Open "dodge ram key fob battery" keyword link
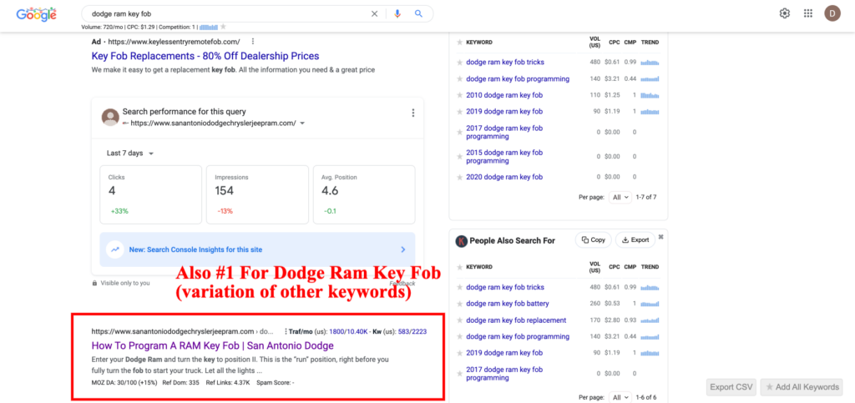Image resolution: width=855 pixels, height=403 pixels. point(508,304)
